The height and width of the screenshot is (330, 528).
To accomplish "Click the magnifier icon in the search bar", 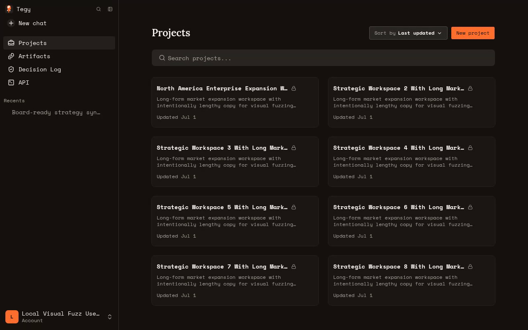I will [162, 58].
